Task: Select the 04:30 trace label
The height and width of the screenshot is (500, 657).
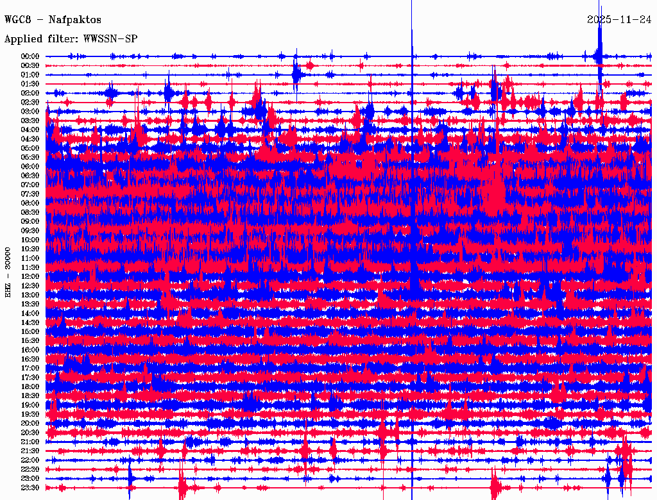Action: (30, 139)
